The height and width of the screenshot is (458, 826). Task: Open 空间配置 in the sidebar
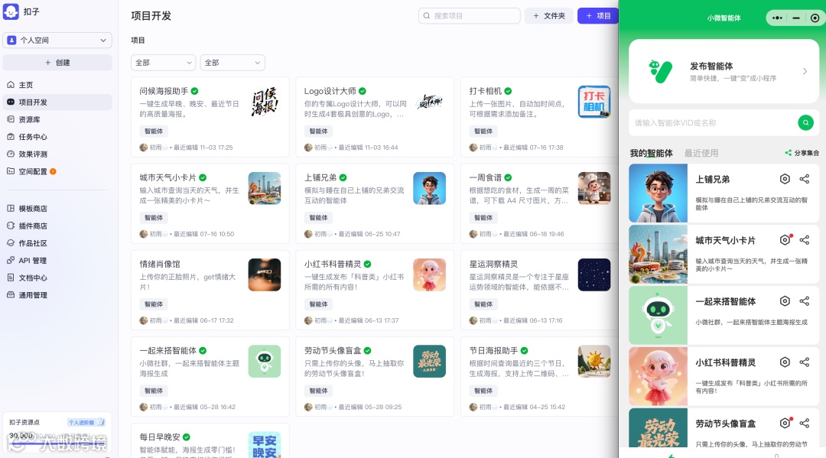(57, 171)
